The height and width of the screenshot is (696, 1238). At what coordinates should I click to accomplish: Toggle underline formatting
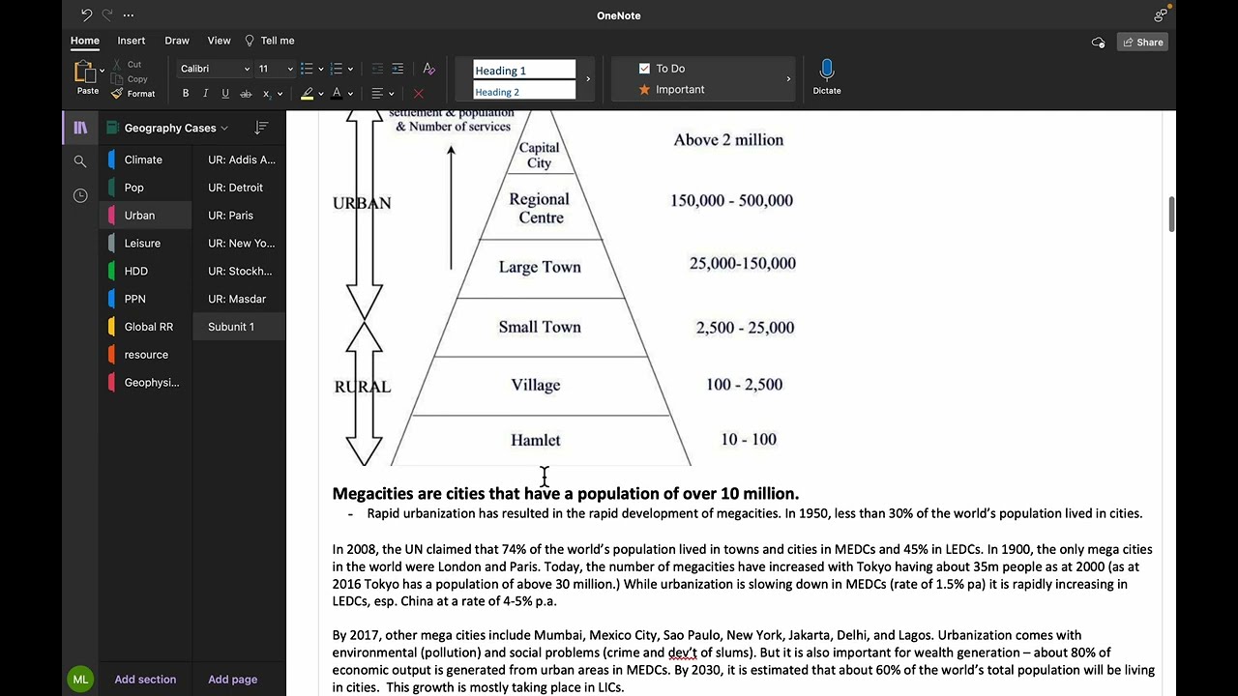pyautogui.click(x=225, y=94)
